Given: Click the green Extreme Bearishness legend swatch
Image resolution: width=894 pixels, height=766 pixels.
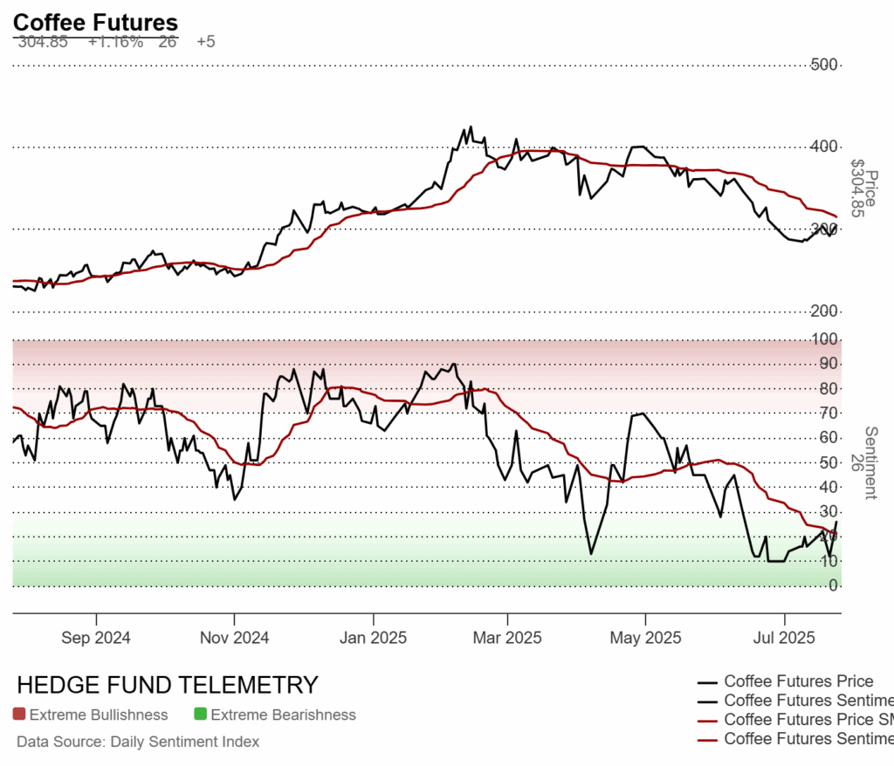Looking at the screenshot, I should click(200, 714).
